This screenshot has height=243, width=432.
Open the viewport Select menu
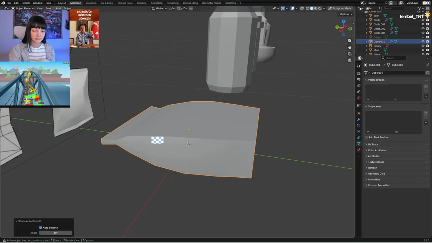49,8
